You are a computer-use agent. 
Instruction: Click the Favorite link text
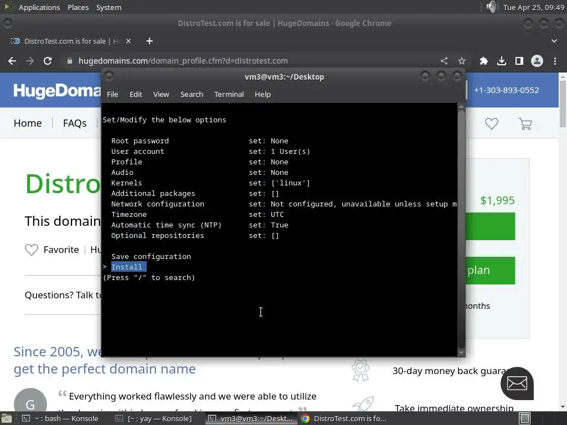click(61, 250)
